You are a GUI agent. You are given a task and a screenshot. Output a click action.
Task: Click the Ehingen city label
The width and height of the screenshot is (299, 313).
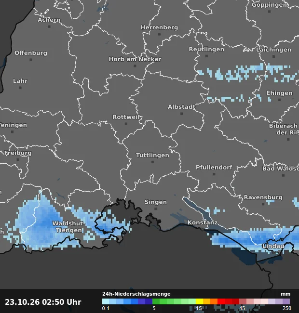(x=279, y=93)
